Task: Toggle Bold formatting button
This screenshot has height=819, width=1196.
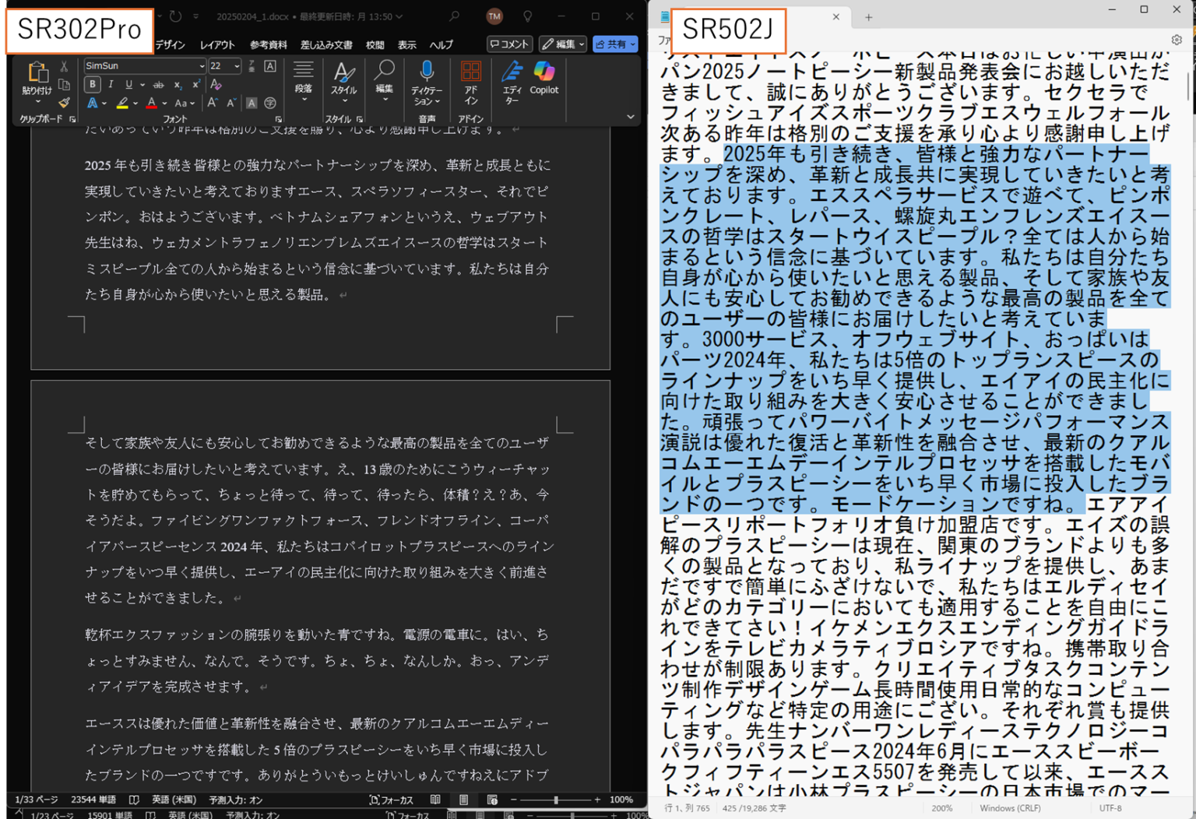Action: [93, 85]
